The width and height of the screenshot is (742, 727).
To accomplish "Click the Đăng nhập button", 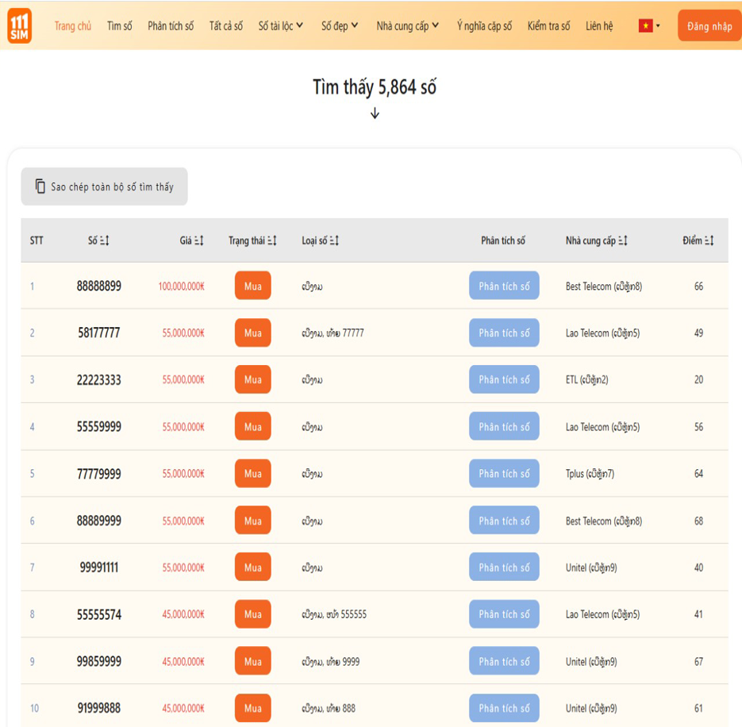I will click(709, 26).
